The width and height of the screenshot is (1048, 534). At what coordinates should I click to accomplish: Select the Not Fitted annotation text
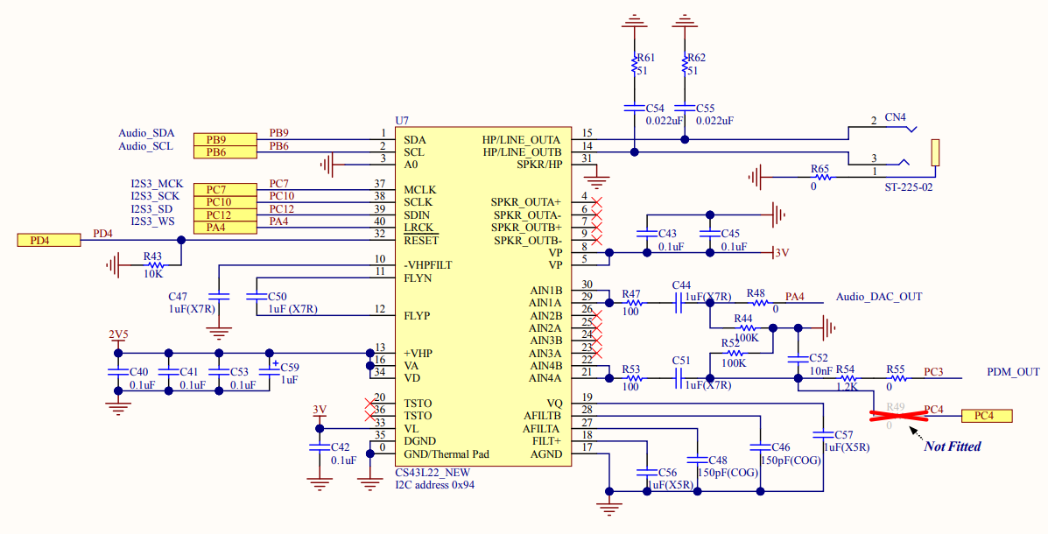click(x=953, y=446)
